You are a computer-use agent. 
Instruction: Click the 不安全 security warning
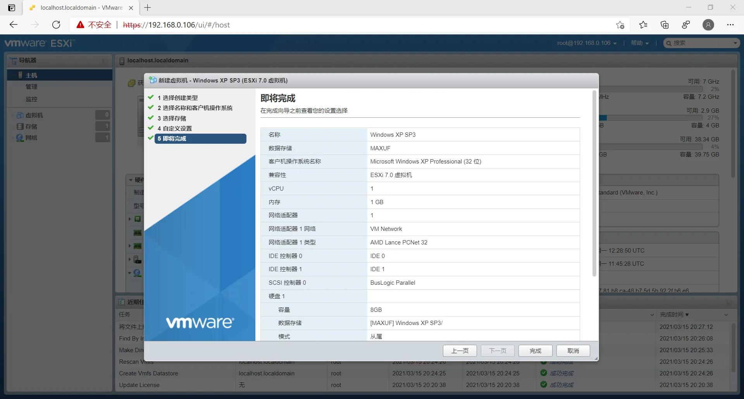tap(94, 25)
